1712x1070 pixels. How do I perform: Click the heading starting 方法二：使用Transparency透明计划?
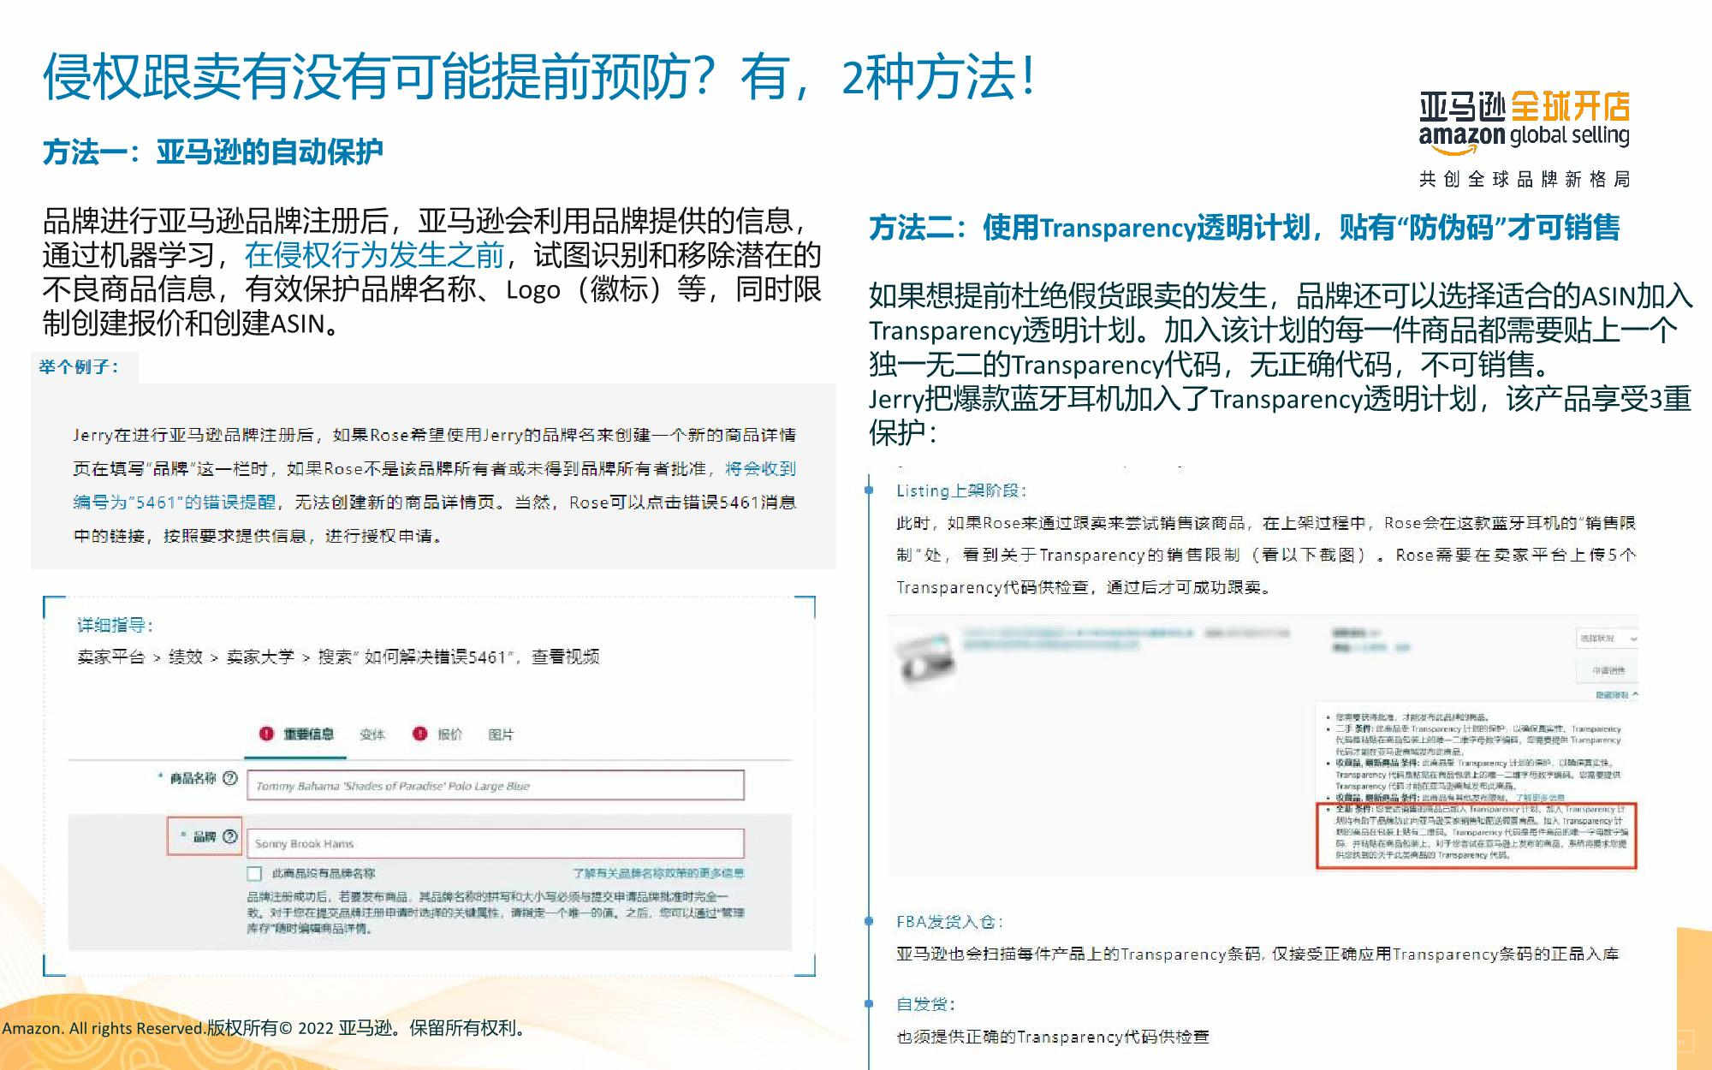(x=1244, y=227)
